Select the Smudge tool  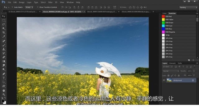(x=4, y=65)
